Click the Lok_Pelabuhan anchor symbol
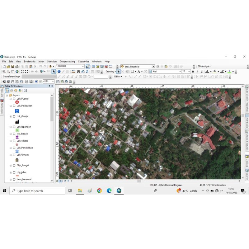 [x=17, y=111]
